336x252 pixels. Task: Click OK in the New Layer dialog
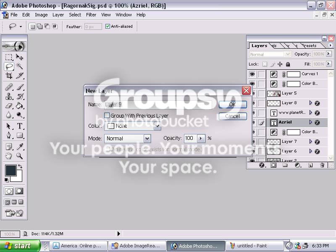pos(233,105)
